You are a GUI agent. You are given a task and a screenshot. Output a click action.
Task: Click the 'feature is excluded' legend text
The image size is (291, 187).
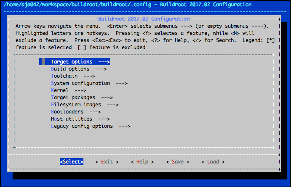[x=117, y=47]
